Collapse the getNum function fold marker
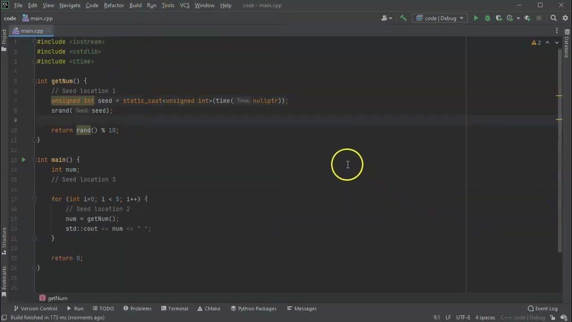Screen dimensions: 572x322 point(34,81)
